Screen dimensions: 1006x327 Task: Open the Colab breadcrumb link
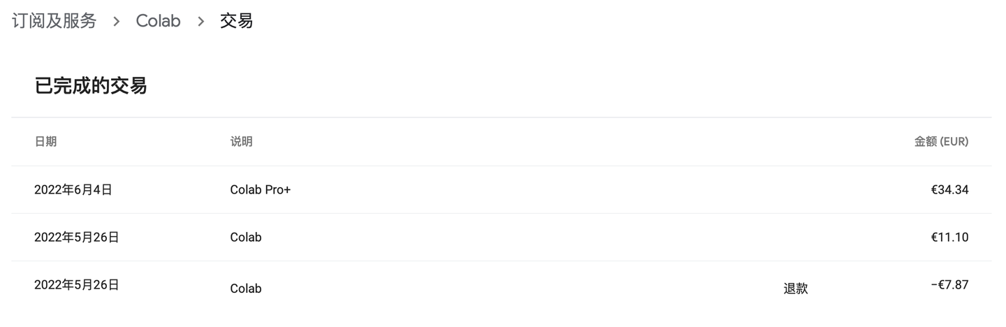coord(158,21)
